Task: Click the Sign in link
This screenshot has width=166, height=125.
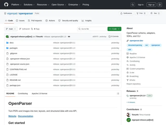Action: click(x=141, y=5)
